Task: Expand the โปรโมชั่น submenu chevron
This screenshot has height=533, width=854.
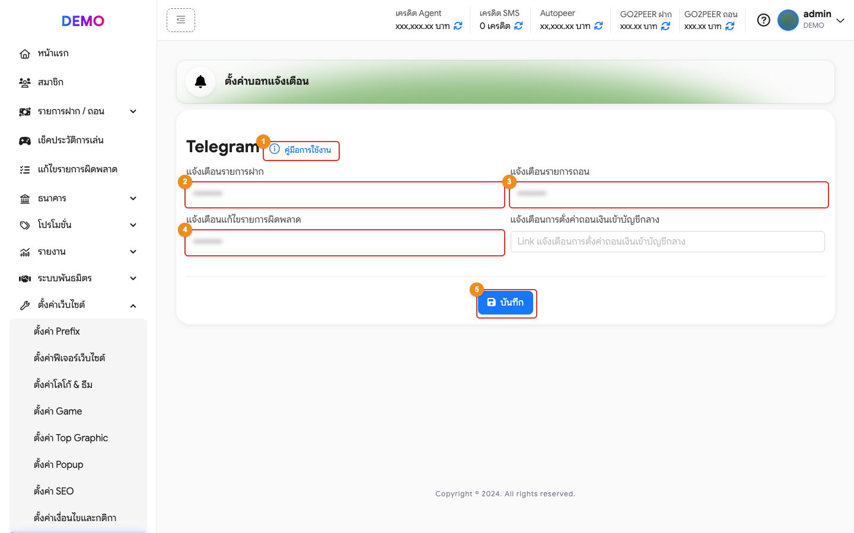Action: pyautogui.click(x=133, y=225)
